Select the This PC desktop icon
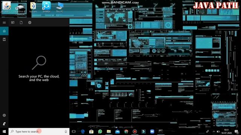241x135 pixels. [x=59, y=7]
